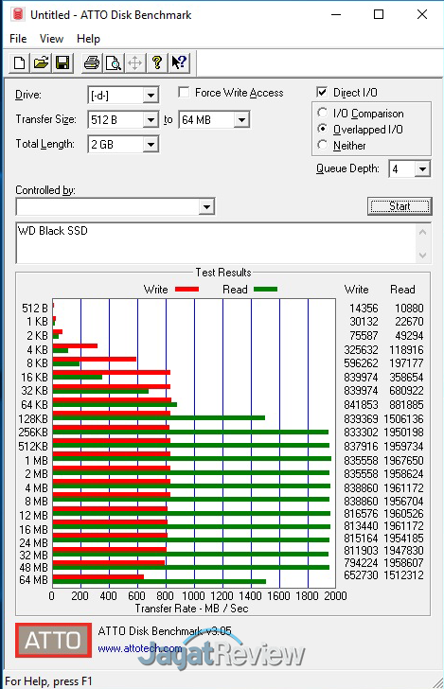Click the Write column header in results
This screenshot has height=689, width=444.
[x=357, y=290]
